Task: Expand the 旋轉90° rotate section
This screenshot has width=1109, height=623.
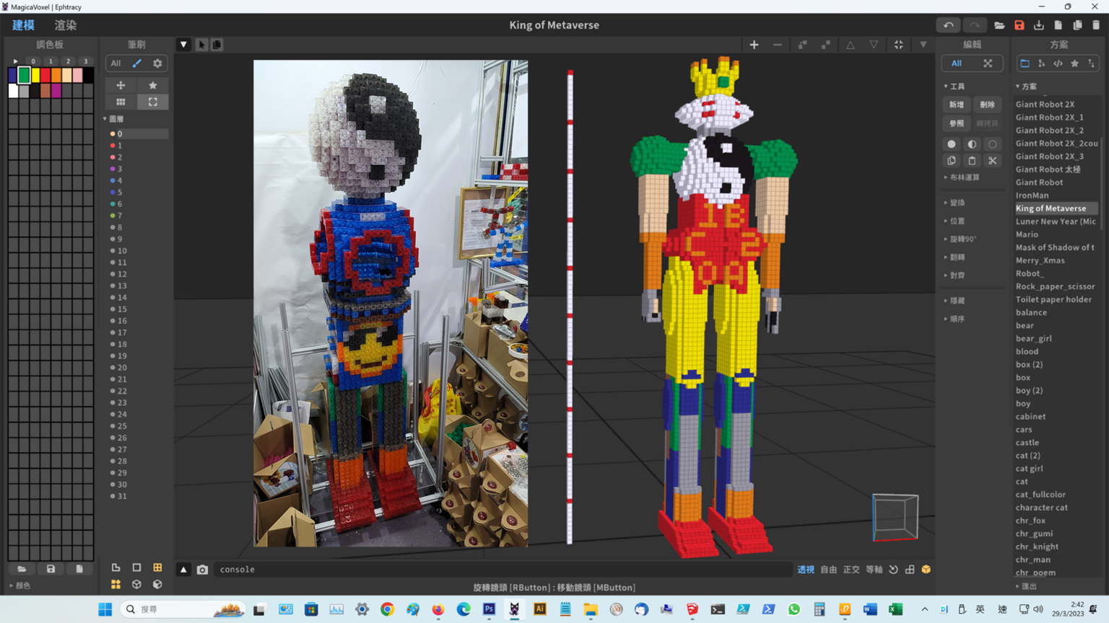Action: click(x=960, y=239)
